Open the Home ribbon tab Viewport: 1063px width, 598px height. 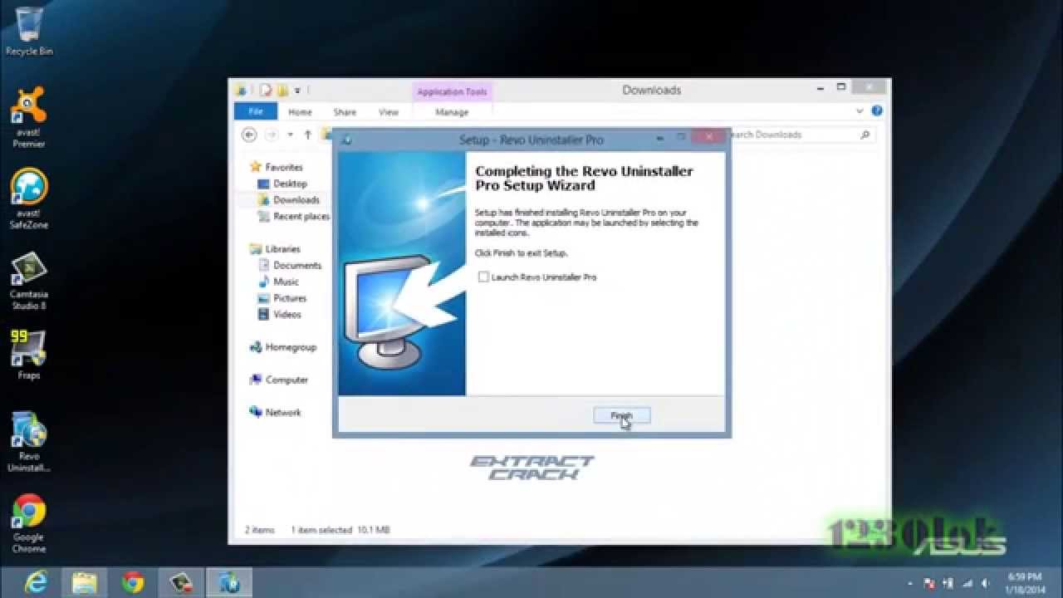[x=300, y=112]
